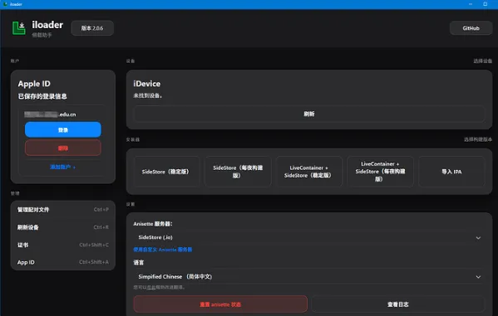498x316 pixels.
Task: Click the red delete account button
Action: coord(63,148)
